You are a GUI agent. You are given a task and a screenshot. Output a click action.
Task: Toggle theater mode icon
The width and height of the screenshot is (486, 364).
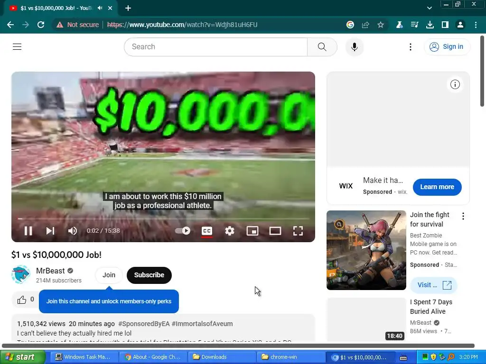[275, 231]
